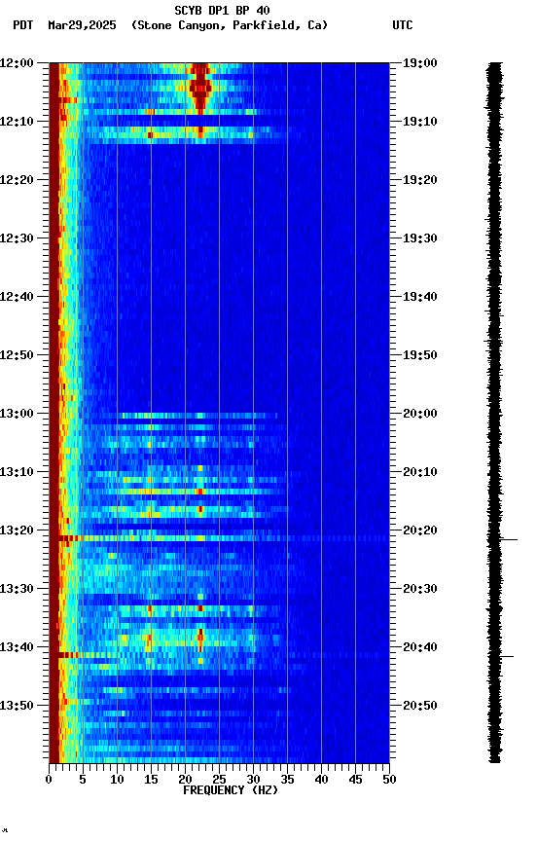Click the "25" frequency axis label
This screenshot has width=537, height=841.
219,780
